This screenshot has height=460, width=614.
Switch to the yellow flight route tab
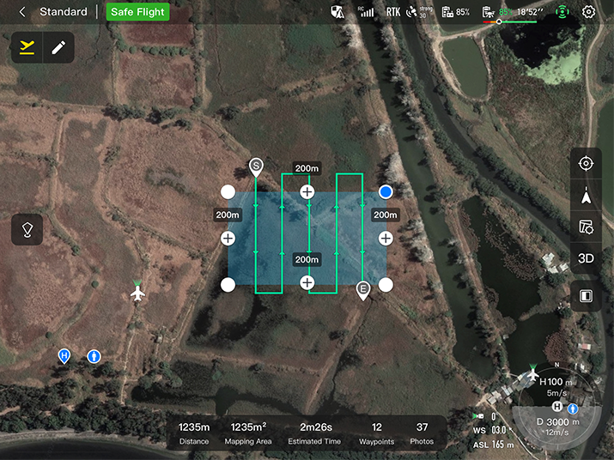(x=27, y=47)
